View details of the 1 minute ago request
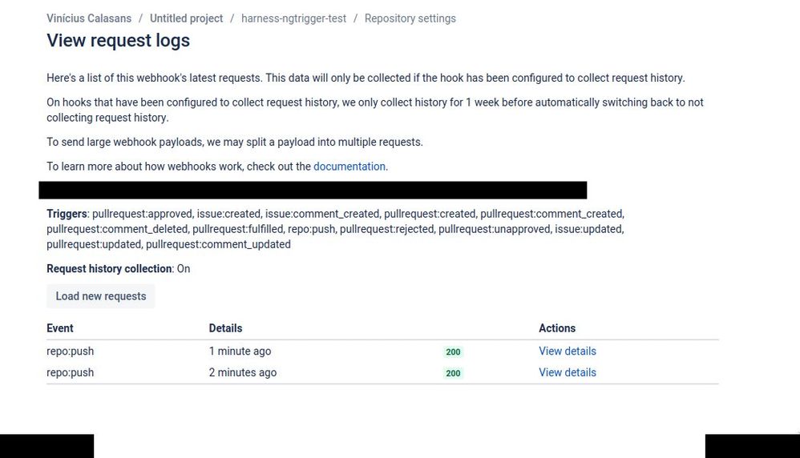This screenshot has height=458, width=800. click(568, 351)
